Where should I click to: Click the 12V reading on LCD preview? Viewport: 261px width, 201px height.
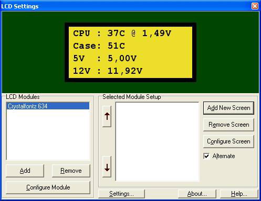pyautogui.click(x=108, y=71)
